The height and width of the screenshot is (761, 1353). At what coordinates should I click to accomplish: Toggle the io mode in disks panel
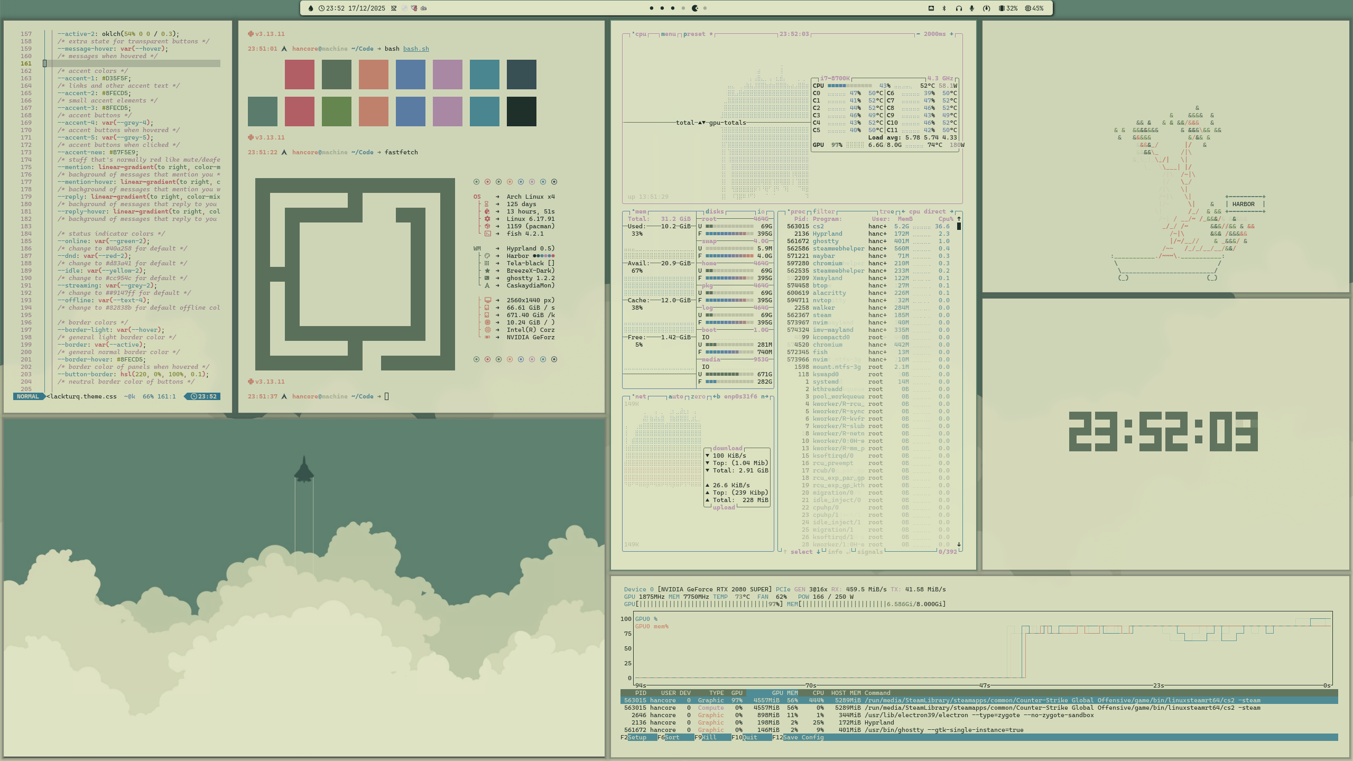[761, 211]
